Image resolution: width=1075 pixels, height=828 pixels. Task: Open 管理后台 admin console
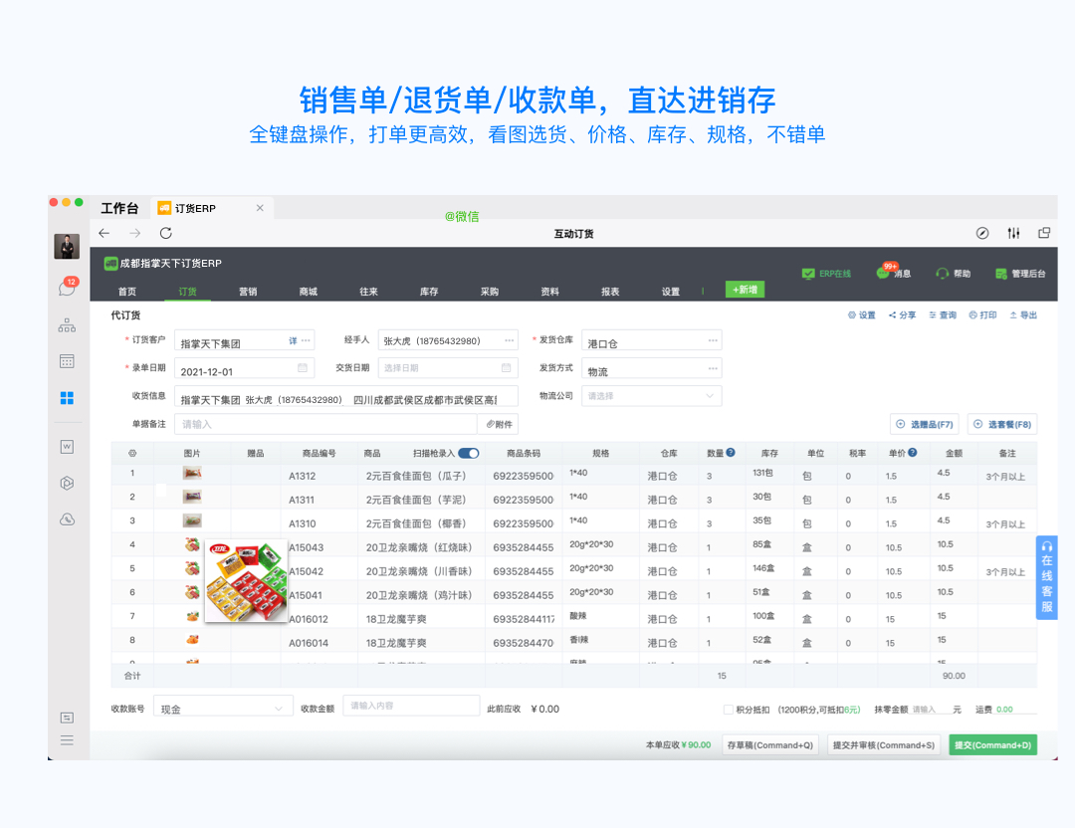pos(1020,274)
